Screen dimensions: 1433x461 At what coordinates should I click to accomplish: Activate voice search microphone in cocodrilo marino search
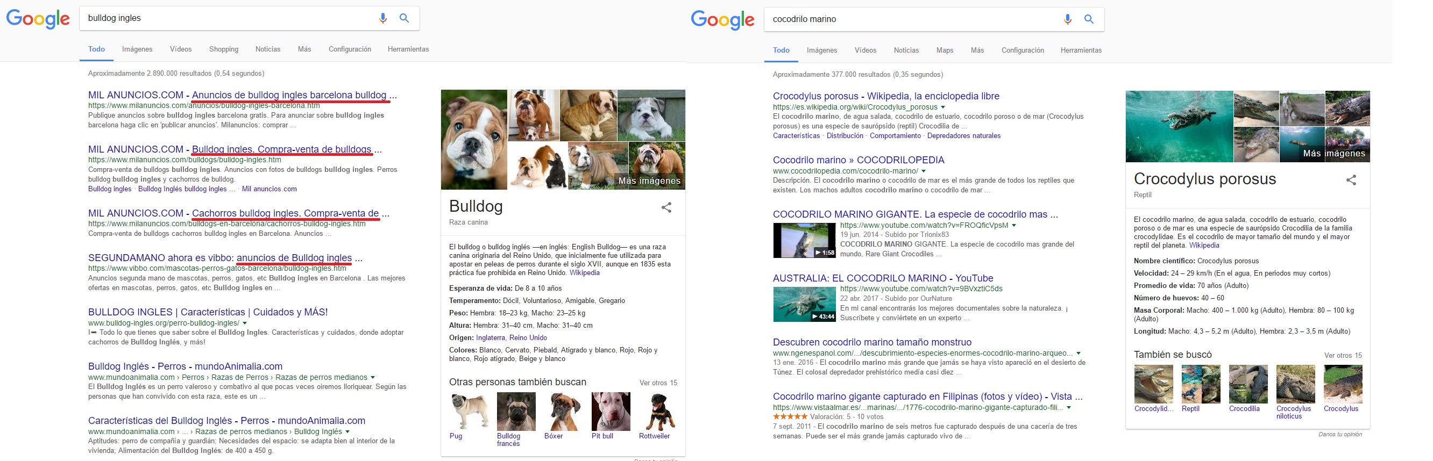pyautogui.click(x=1068, y=19)
